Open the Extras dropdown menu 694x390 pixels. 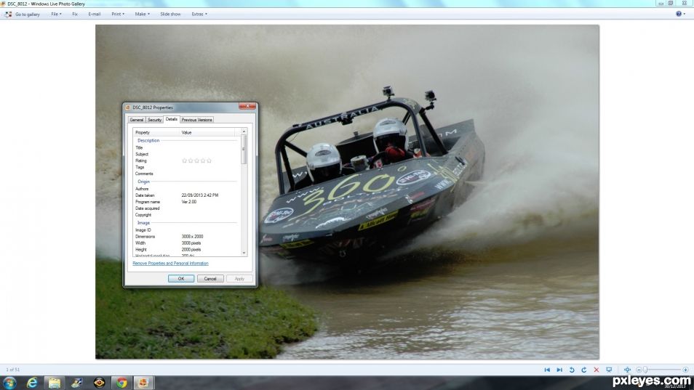point(199,14)
